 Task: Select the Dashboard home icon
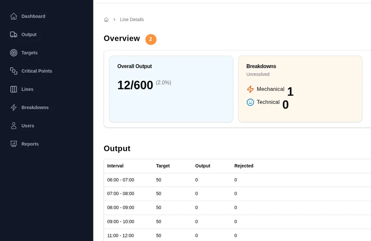(x=13, y=16)
